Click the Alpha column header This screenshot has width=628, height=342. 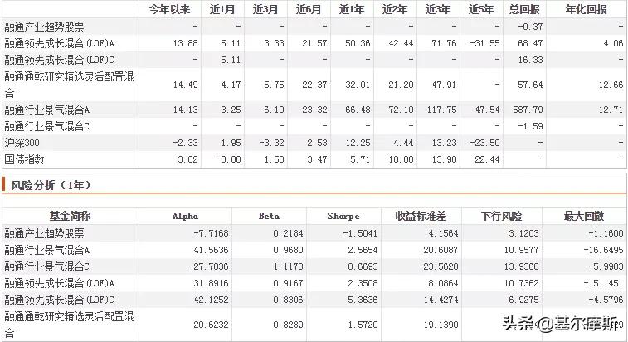pyautogui.click(x=185, y=216)
